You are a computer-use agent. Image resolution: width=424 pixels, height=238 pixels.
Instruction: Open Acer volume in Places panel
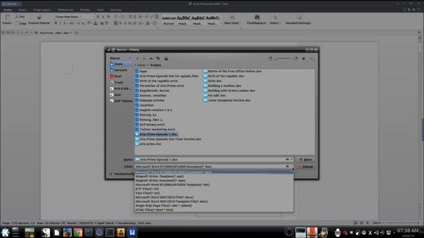[x=121, y=95]
